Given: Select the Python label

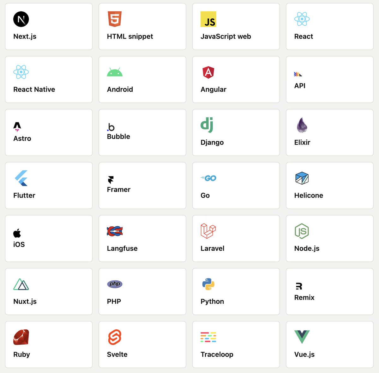Looking at the screenshot, I should click(212, 302).
